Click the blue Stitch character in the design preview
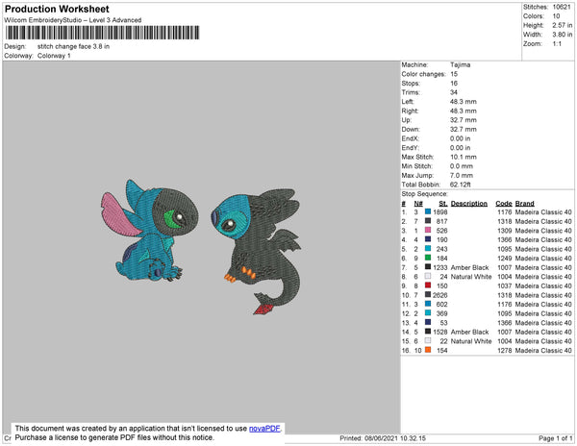The height and width of the screenshot is (446, 577). point(149,231)
